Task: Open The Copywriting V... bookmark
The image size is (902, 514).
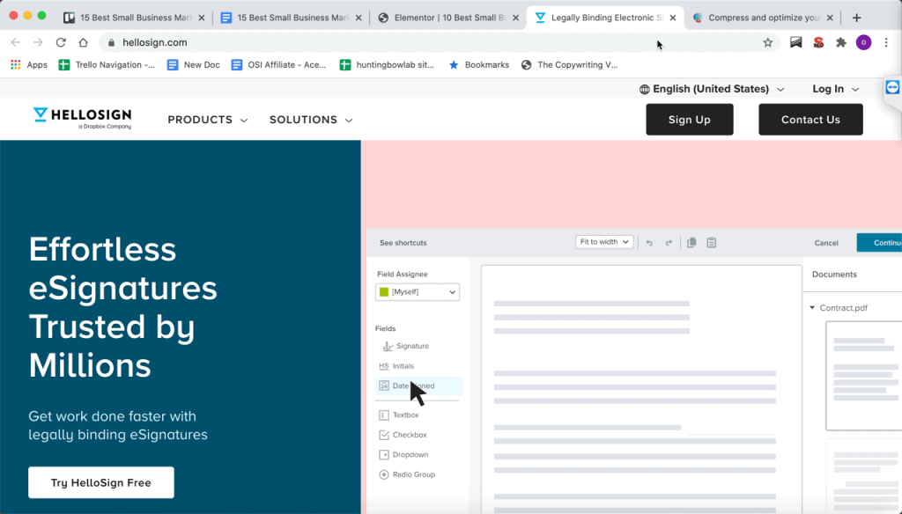Action: [569, 65]
